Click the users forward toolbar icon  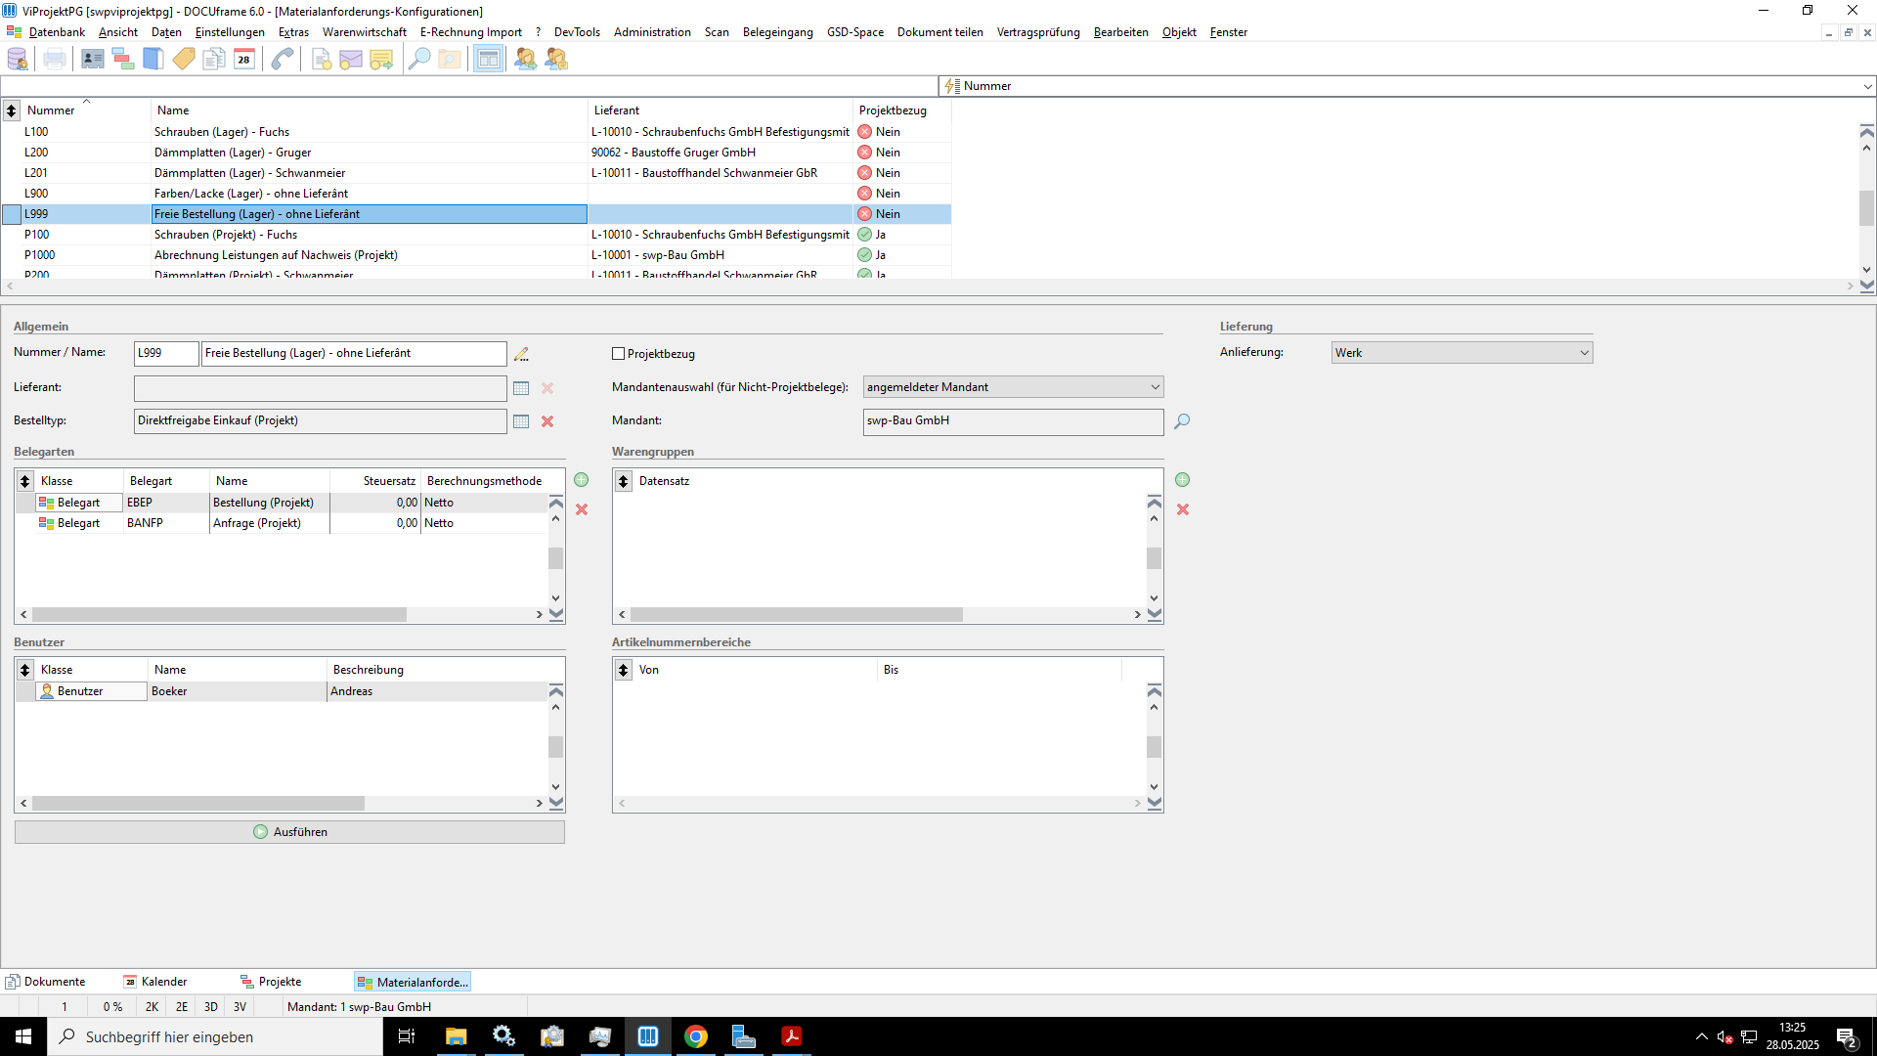526,60
